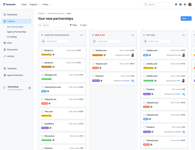Click Patrick link on Not a Fit Postal.io card
Image resolution: width=195 pixels, height=150 pixels.
coord(127,81)
